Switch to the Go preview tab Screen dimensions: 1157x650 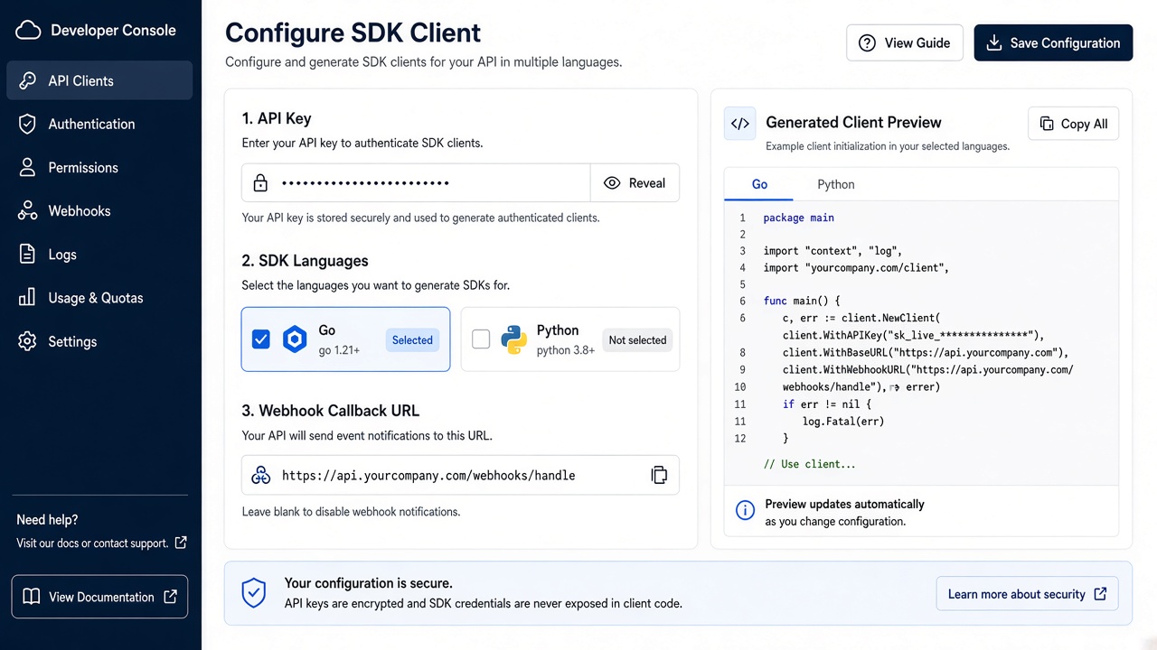point(759,184)
